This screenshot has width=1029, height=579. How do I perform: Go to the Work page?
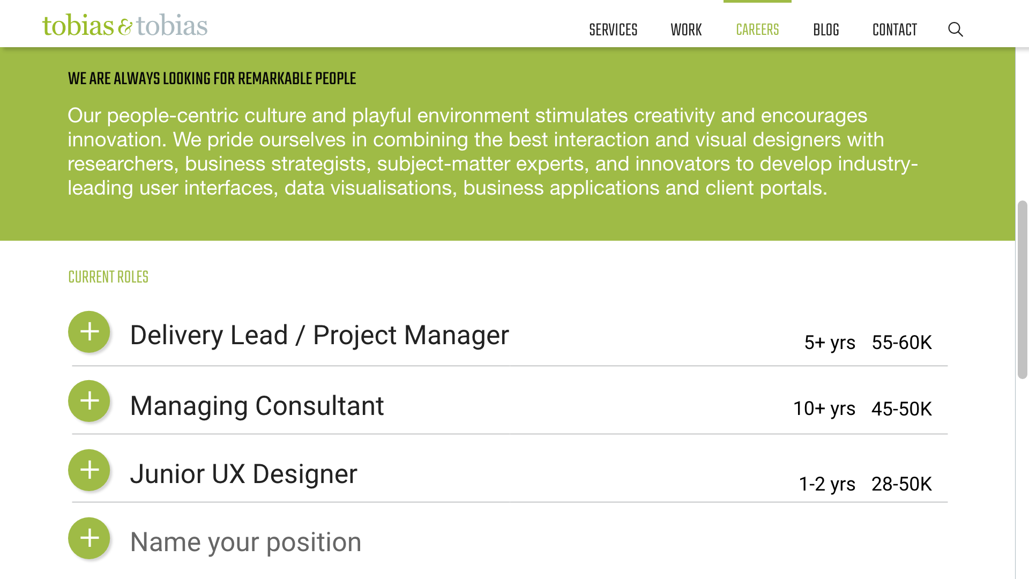[686, 30]
